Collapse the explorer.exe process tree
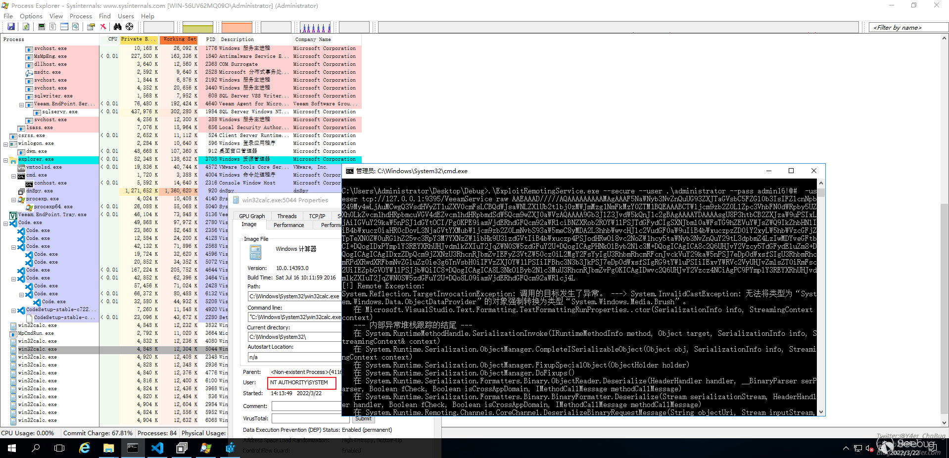This screenshot has height=458, width=949. (6, 160)
